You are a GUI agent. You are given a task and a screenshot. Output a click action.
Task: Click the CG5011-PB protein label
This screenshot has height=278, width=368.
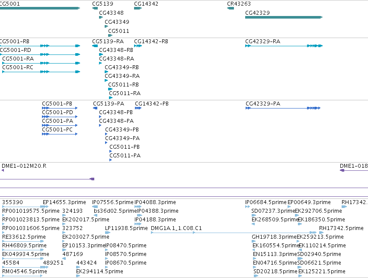pos(125,147)
